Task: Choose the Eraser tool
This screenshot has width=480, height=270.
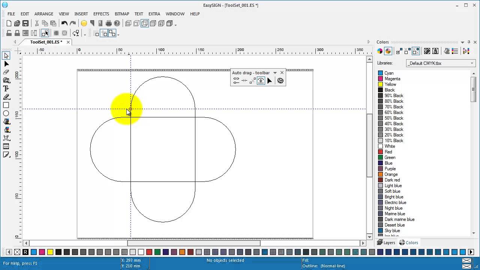Action: pyautogui.click(x=6, y=72)
